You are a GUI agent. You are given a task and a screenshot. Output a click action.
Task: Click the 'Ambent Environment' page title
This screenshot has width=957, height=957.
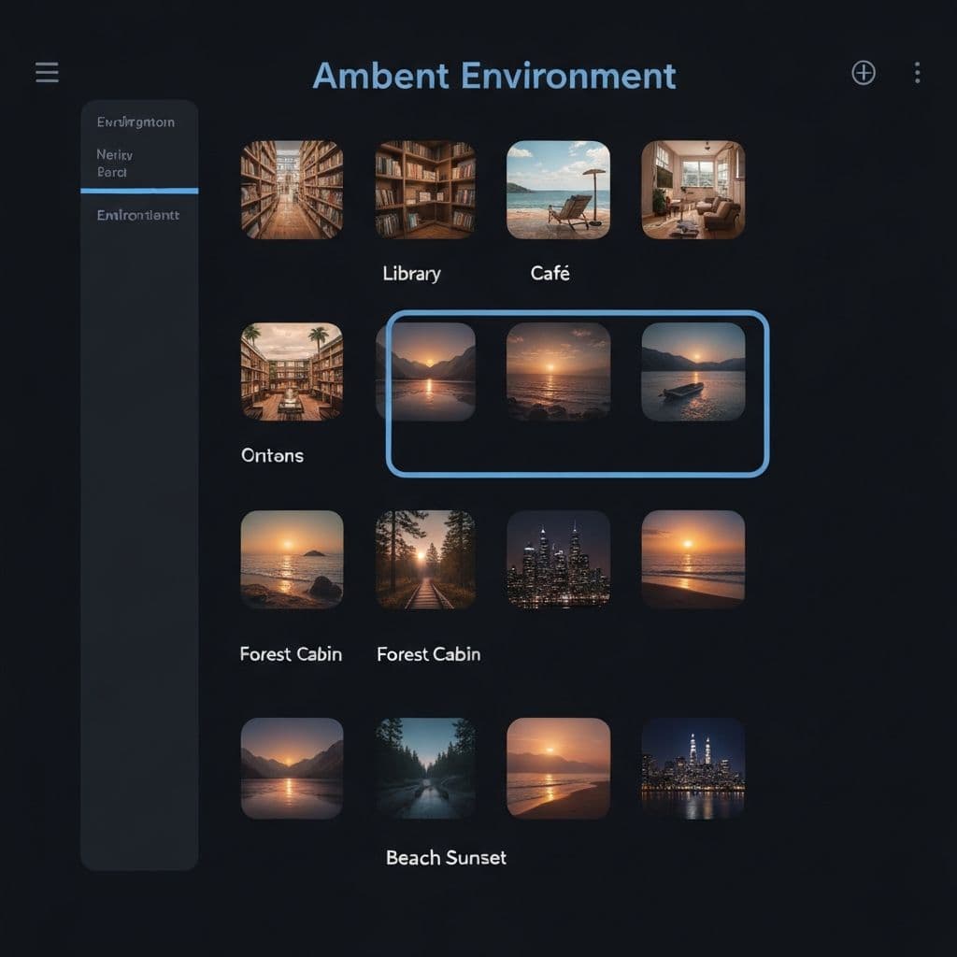click(493, 76)
